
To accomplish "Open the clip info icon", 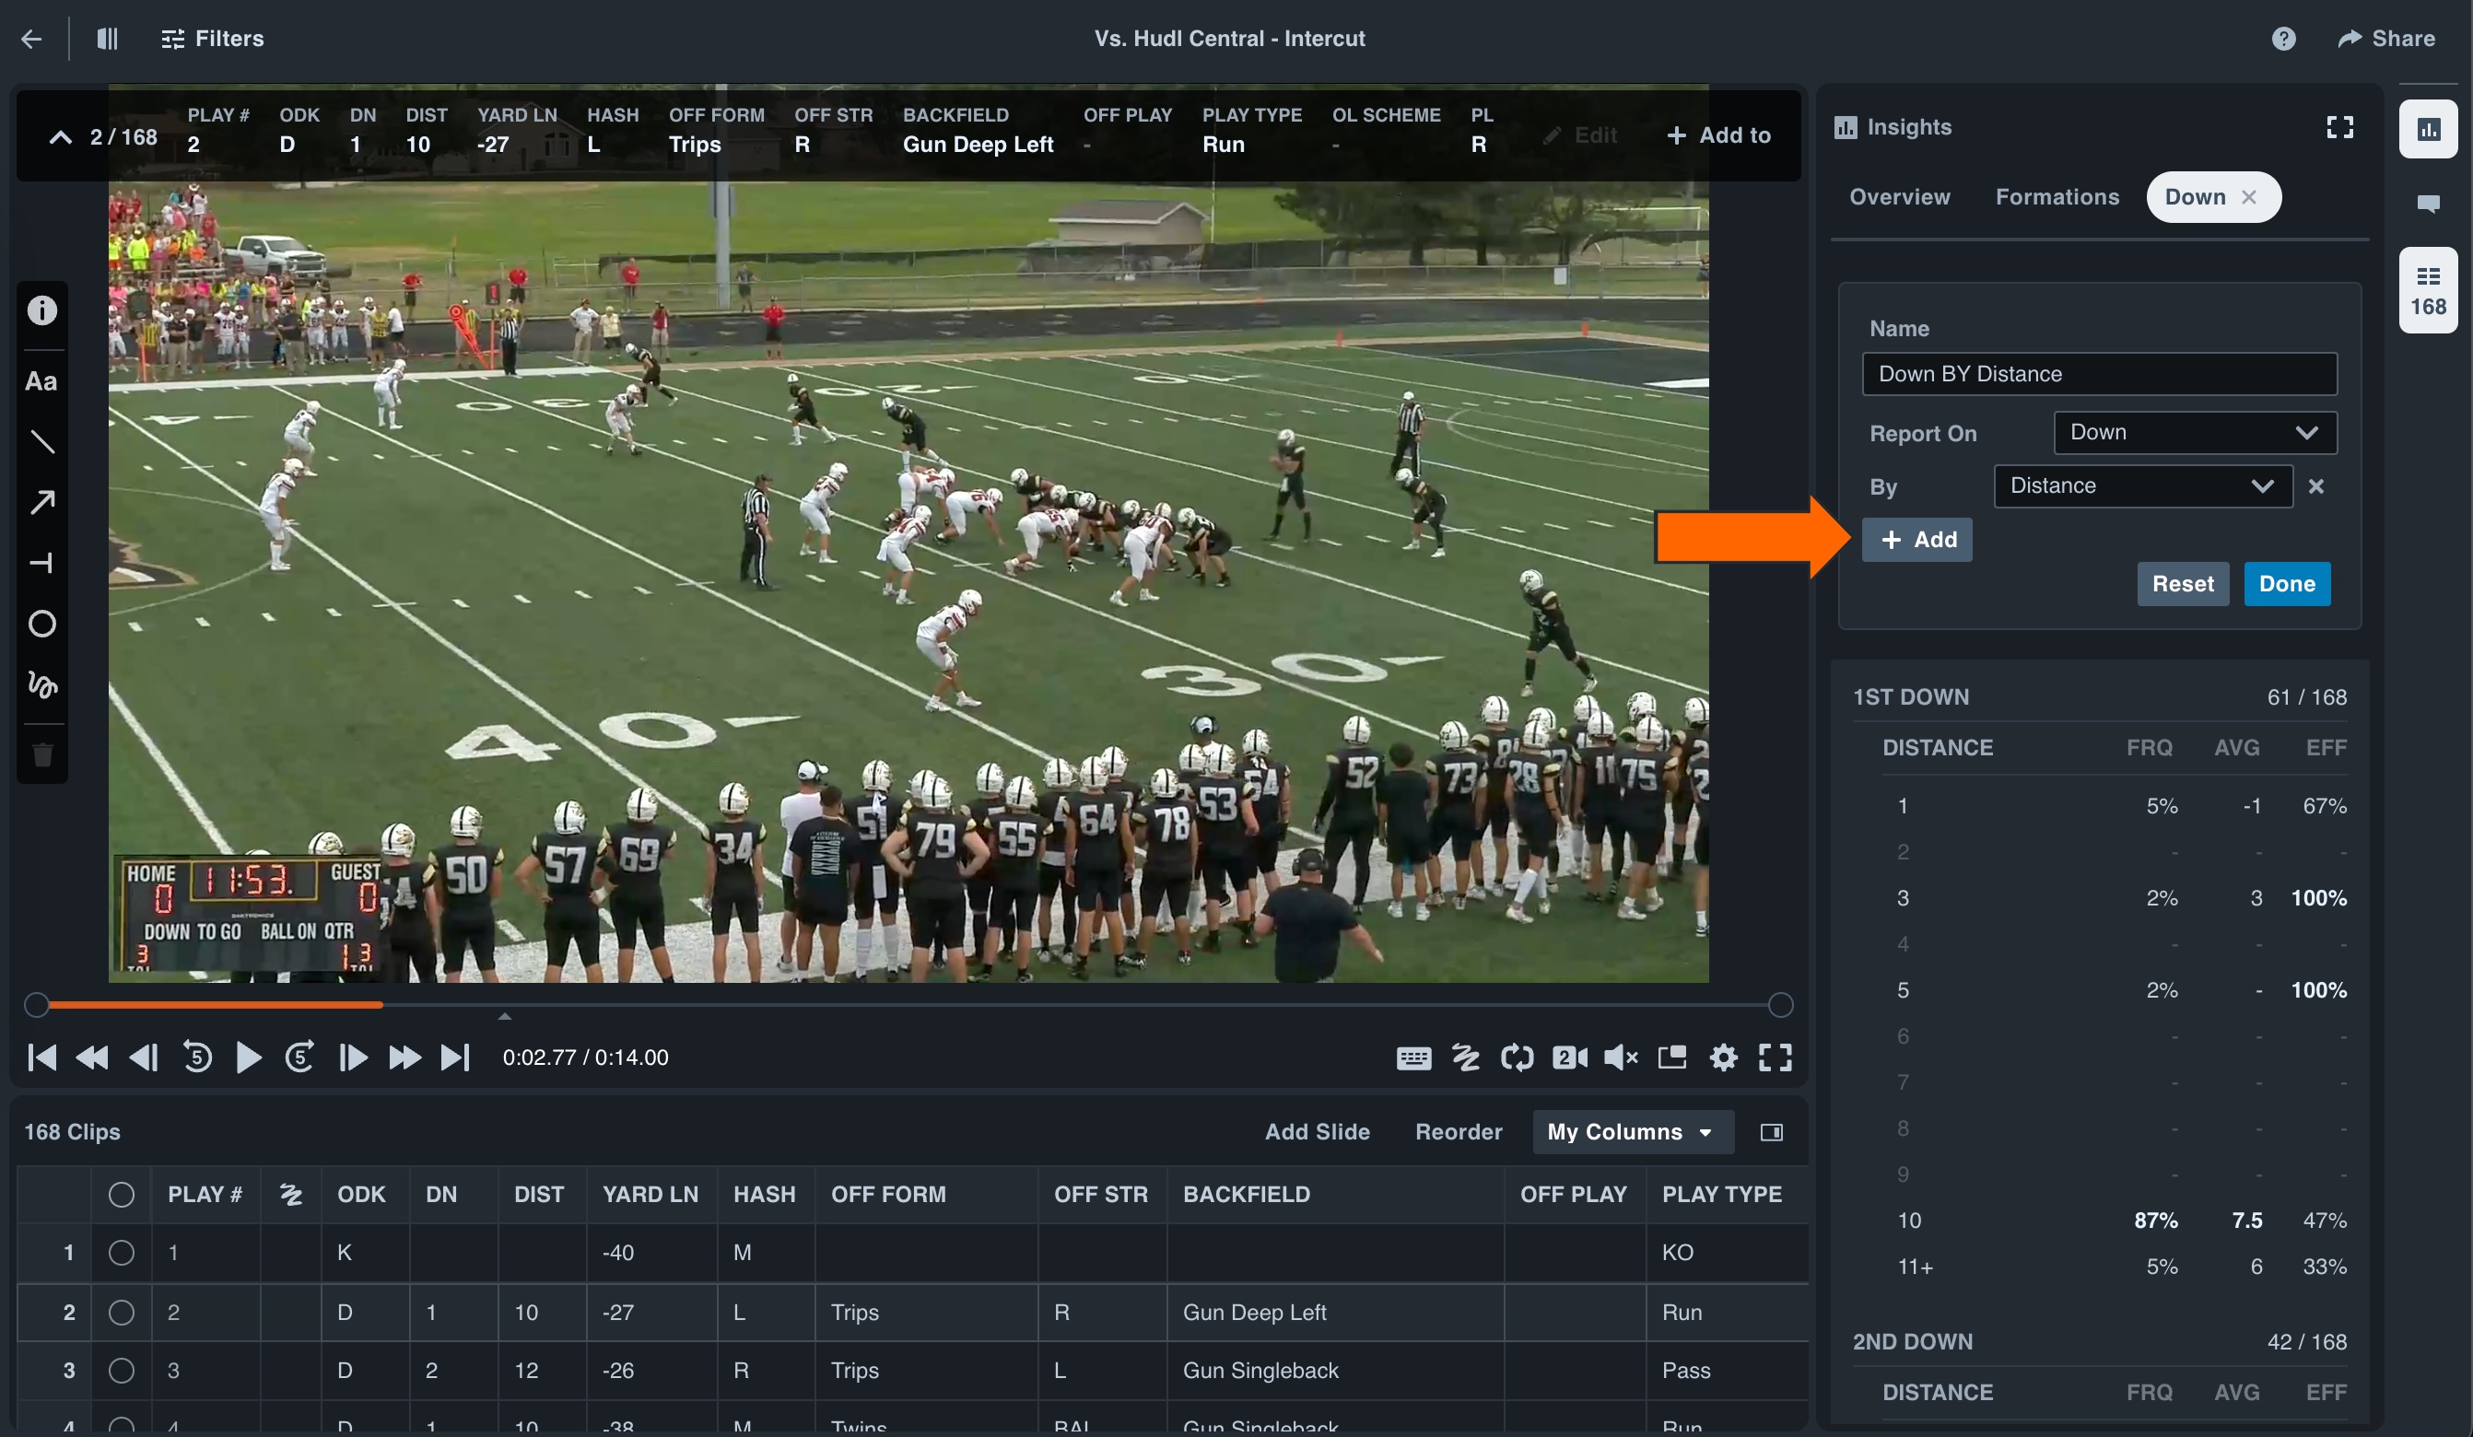I will tap(42, 311).
